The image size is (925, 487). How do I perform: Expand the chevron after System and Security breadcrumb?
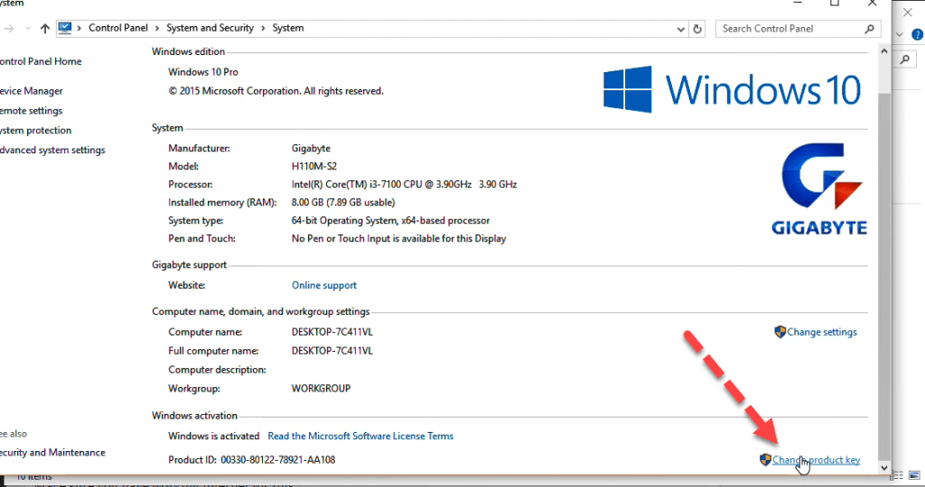click(x=263, y=28)
